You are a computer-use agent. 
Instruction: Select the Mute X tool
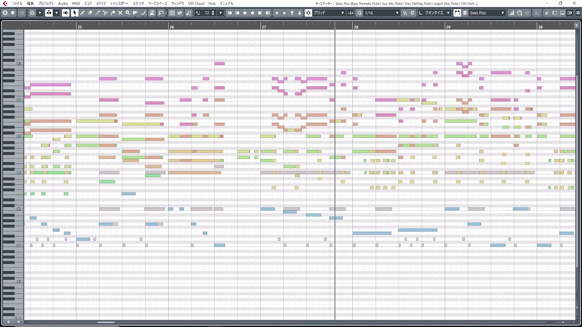coord(120,13)
